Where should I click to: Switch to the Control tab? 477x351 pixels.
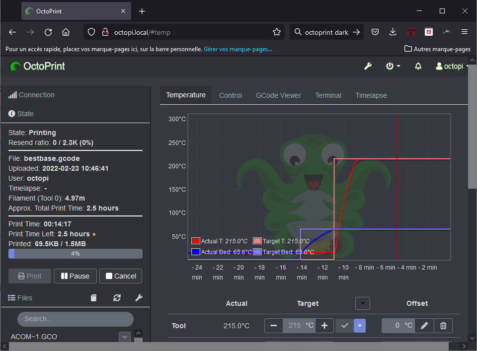(x=230, y=95)
